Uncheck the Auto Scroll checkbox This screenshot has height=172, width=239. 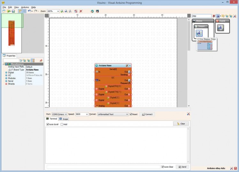coord(48,124)
